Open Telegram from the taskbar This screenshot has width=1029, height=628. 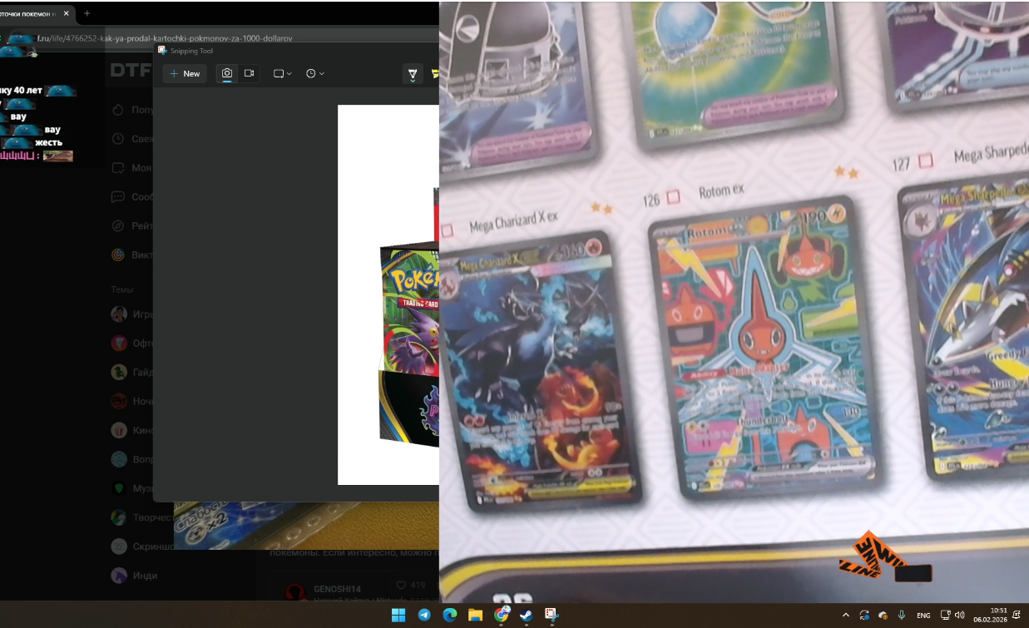click(424, 615)
